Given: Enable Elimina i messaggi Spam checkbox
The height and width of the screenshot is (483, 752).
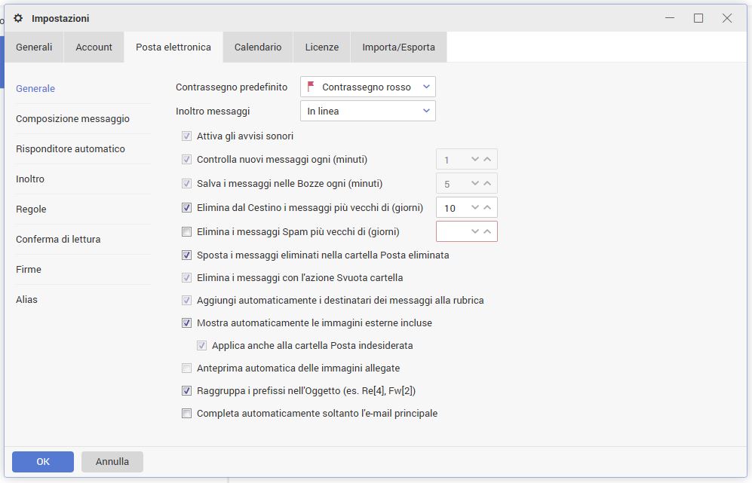Looking at the screenshot, I should tap(187, 232).
